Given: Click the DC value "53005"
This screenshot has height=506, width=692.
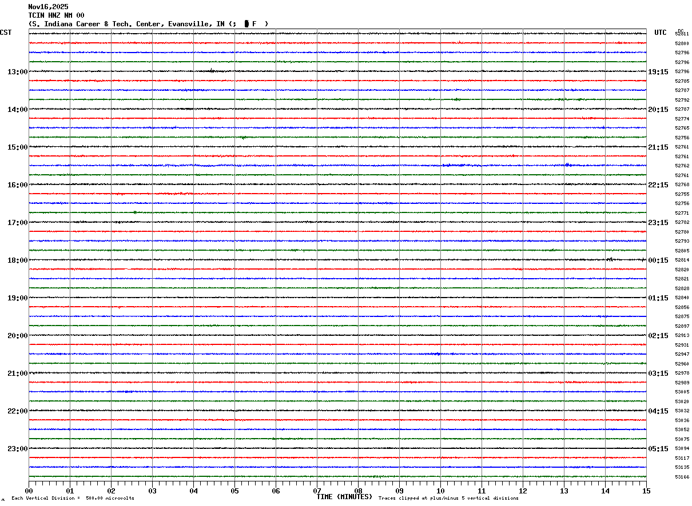Looking at the screenshot, I should tap(682, 392).
